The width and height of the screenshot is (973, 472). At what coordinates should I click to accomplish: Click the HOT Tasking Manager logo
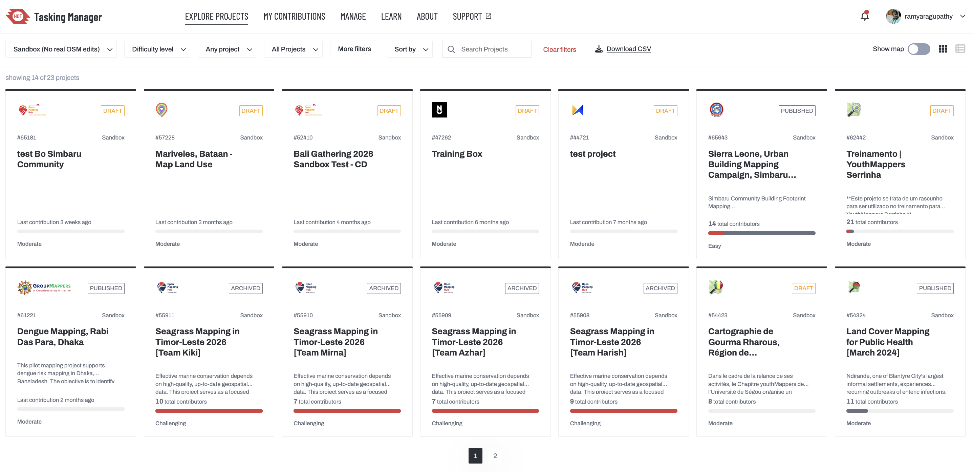pyautogui.click(x=53, y=17)
